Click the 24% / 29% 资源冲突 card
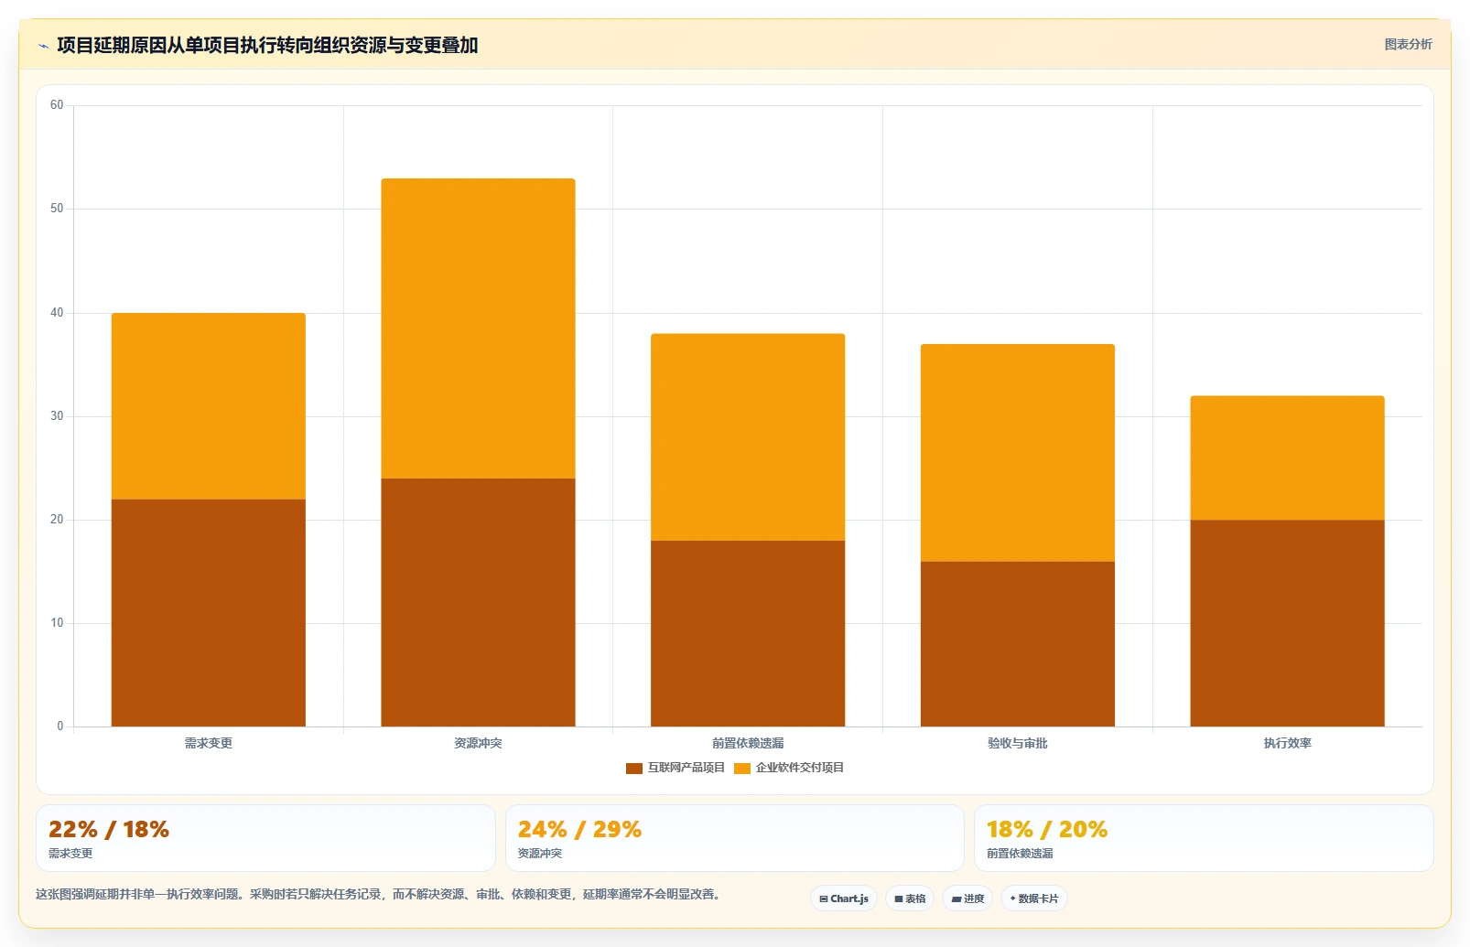The height and width of the screenshot is (947, 1470). click(x=735, y=838)
